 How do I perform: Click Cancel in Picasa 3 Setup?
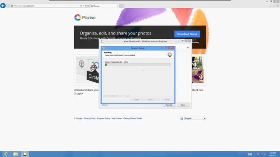(x=167, y=100)
